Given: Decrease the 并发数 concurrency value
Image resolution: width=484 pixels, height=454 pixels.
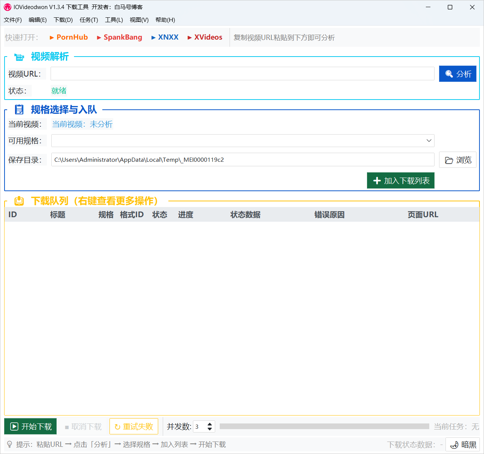Looking at the screenshot, I should click(x=210, y=429).
